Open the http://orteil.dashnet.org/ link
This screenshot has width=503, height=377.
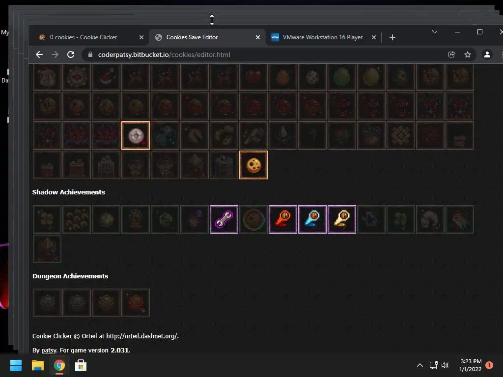point(141,336)
